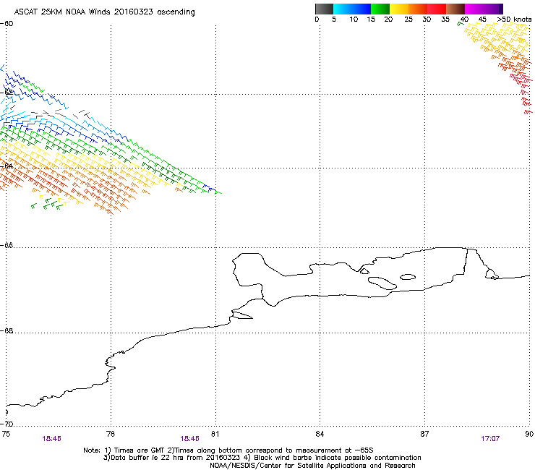The width and height of the screenshot is (535, 470).
Task: Click the yellow 20-25 knots color bar segment
Action: (x=399, y=9)
